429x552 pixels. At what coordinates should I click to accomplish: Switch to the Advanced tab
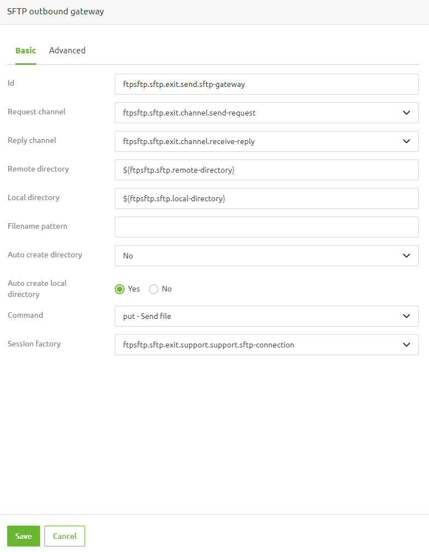67,50
